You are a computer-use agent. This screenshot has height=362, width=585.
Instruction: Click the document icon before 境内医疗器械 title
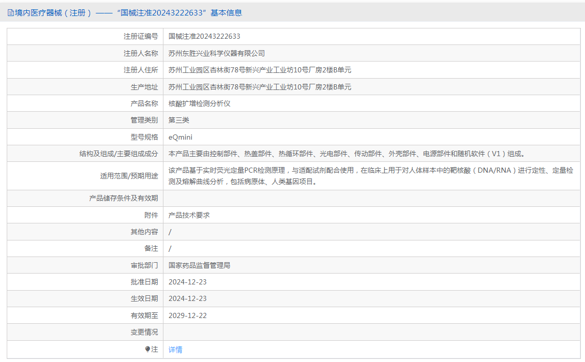tap(10, 13)
